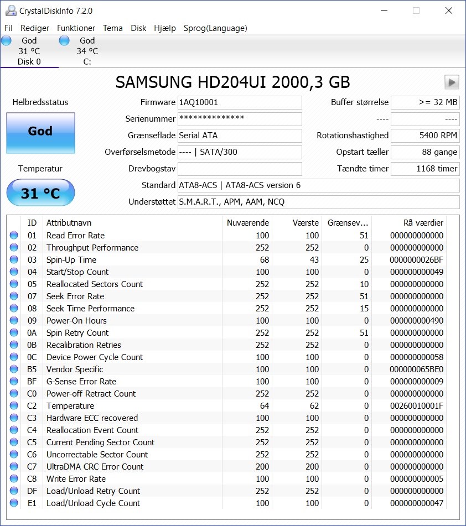The image size is (466, 526).
Task: Click the Grænseflade field Serial ATA
Action: pos(240,136)
